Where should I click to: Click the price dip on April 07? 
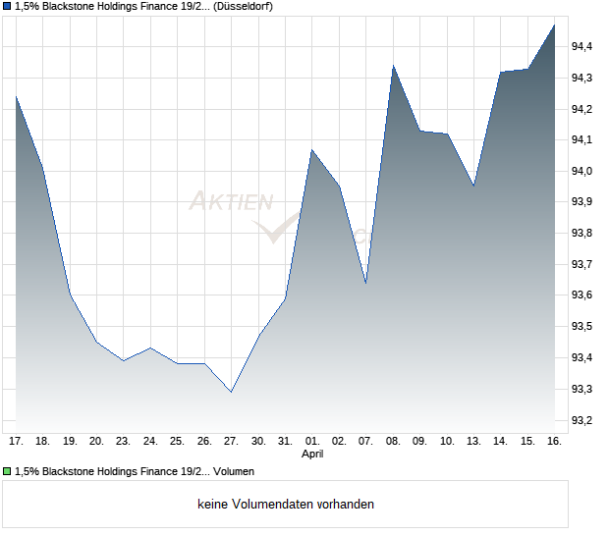365,283
